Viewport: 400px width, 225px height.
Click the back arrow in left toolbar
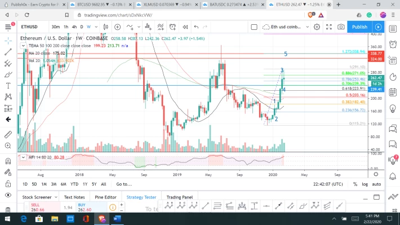[x=8, y=120]
